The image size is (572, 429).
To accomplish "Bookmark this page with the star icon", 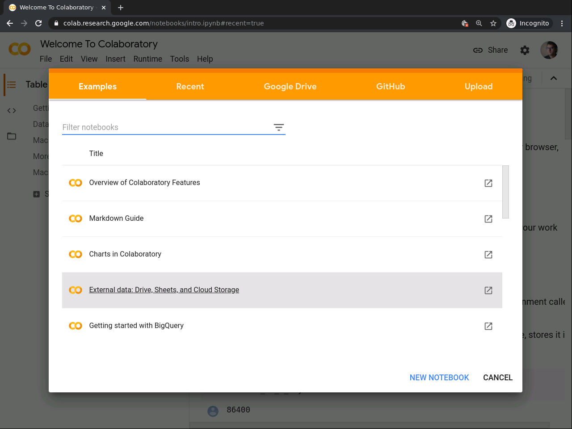I will coord(493,23).
